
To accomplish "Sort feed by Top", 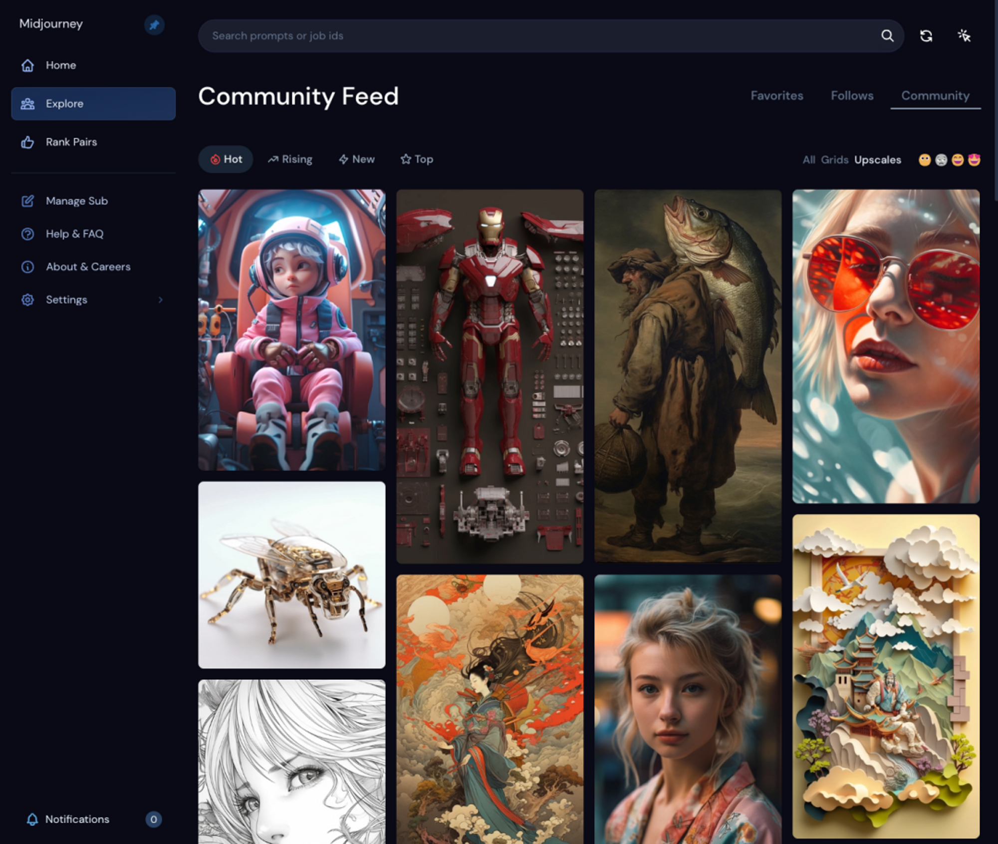I will pos(417,159).
